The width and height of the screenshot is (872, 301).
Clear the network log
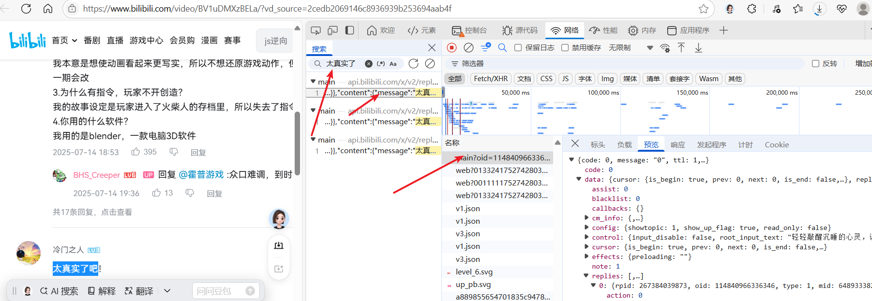coord(468,47)
